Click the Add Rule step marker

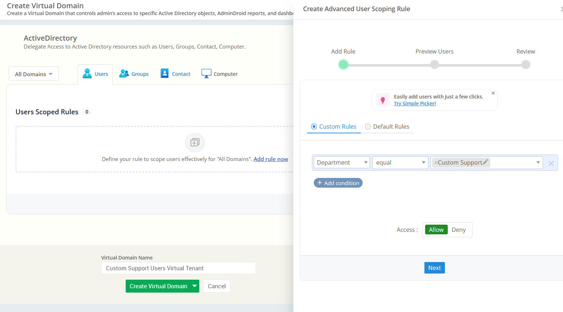(x=344, y=64)
